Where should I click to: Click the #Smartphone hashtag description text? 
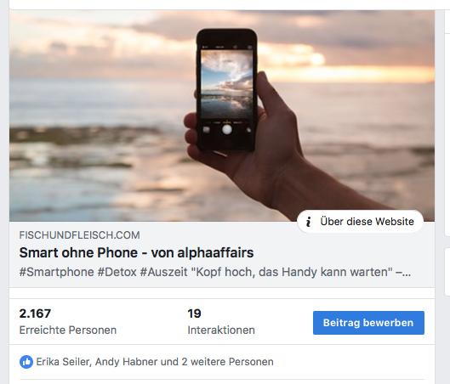56,272
